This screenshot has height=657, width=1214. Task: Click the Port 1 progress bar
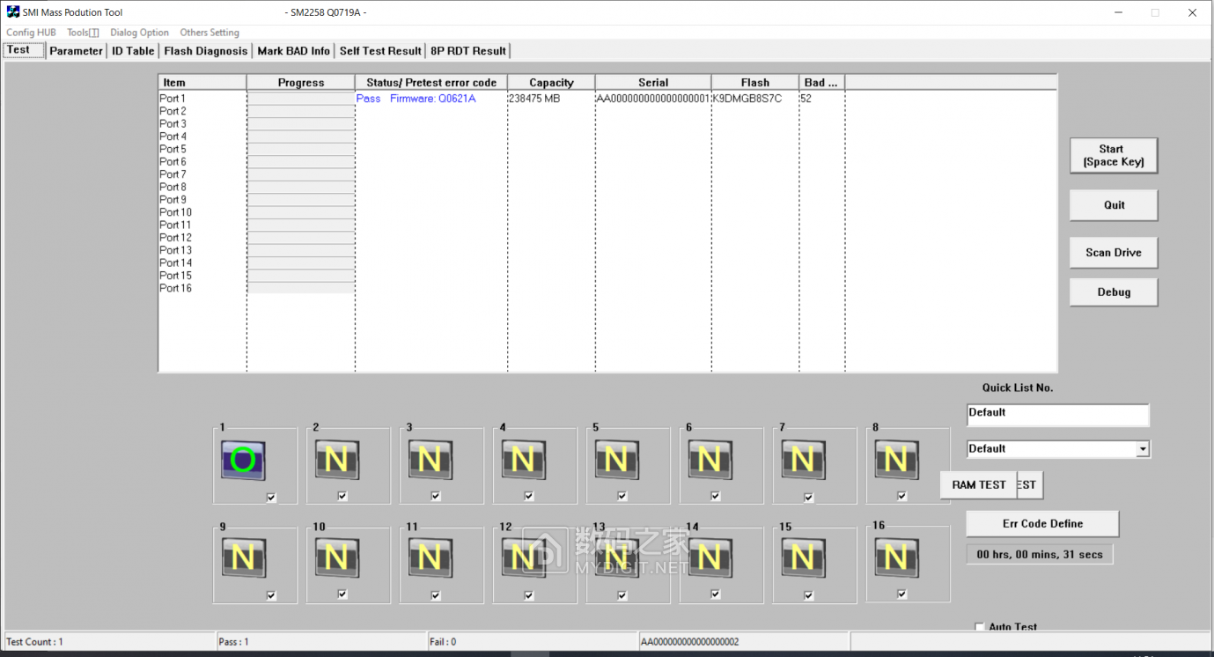(x=301, y=99)
